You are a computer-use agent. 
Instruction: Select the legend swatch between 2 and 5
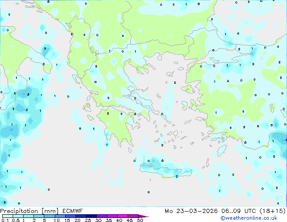point(39,216)
